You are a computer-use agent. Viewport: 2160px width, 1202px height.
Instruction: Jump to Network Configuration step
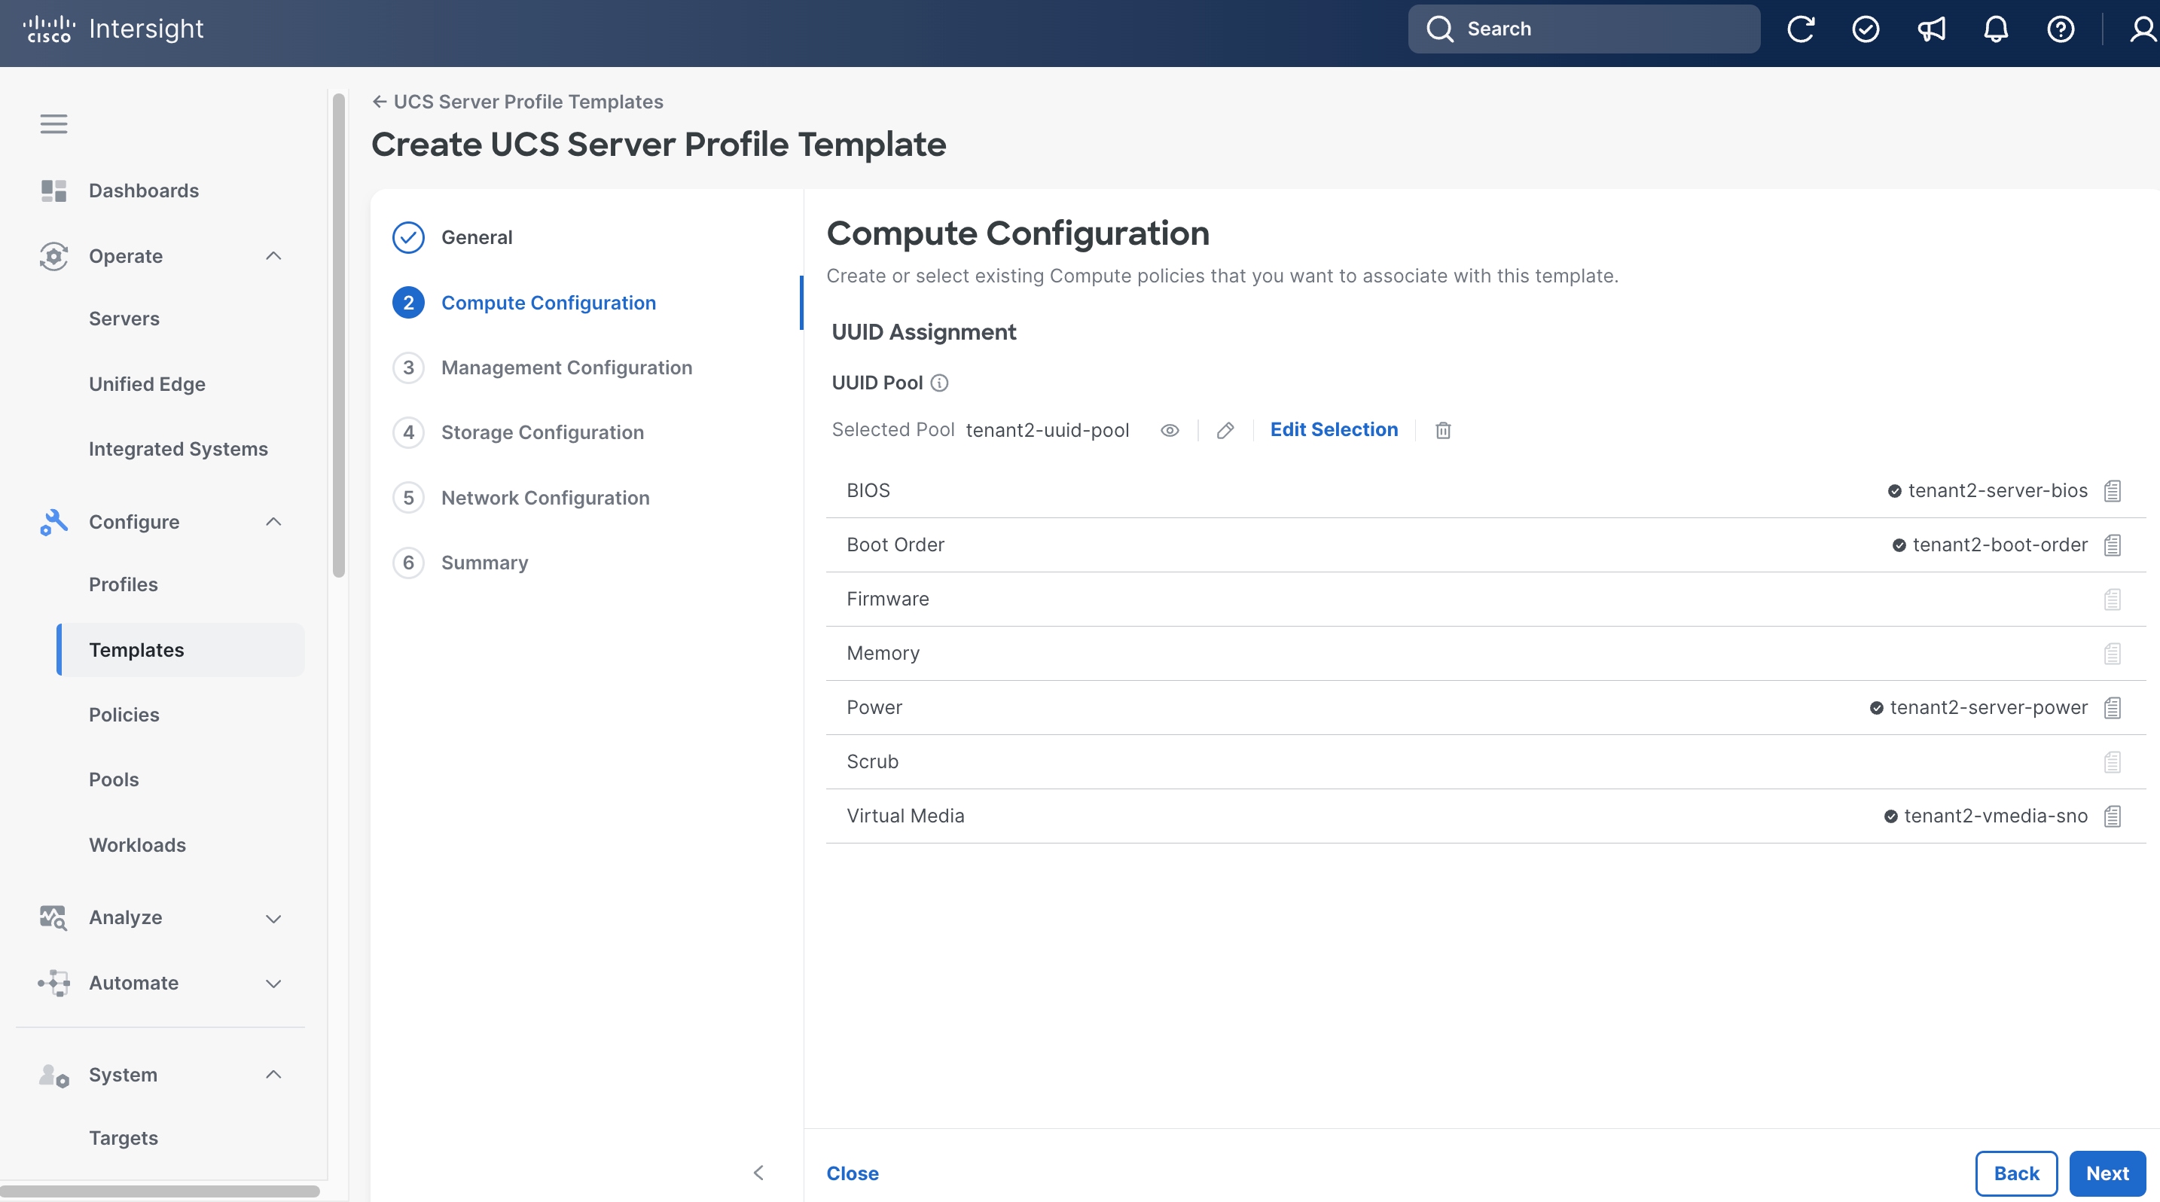click(520, 498)
